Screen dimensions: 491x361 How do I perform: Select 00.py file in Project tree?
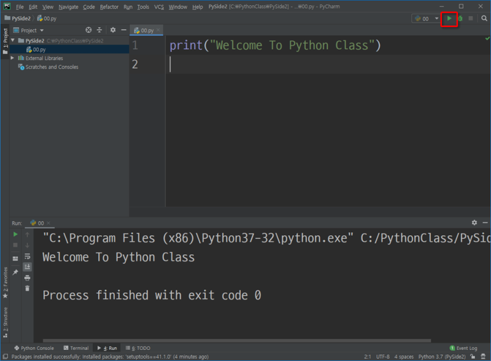click(39, 50)
